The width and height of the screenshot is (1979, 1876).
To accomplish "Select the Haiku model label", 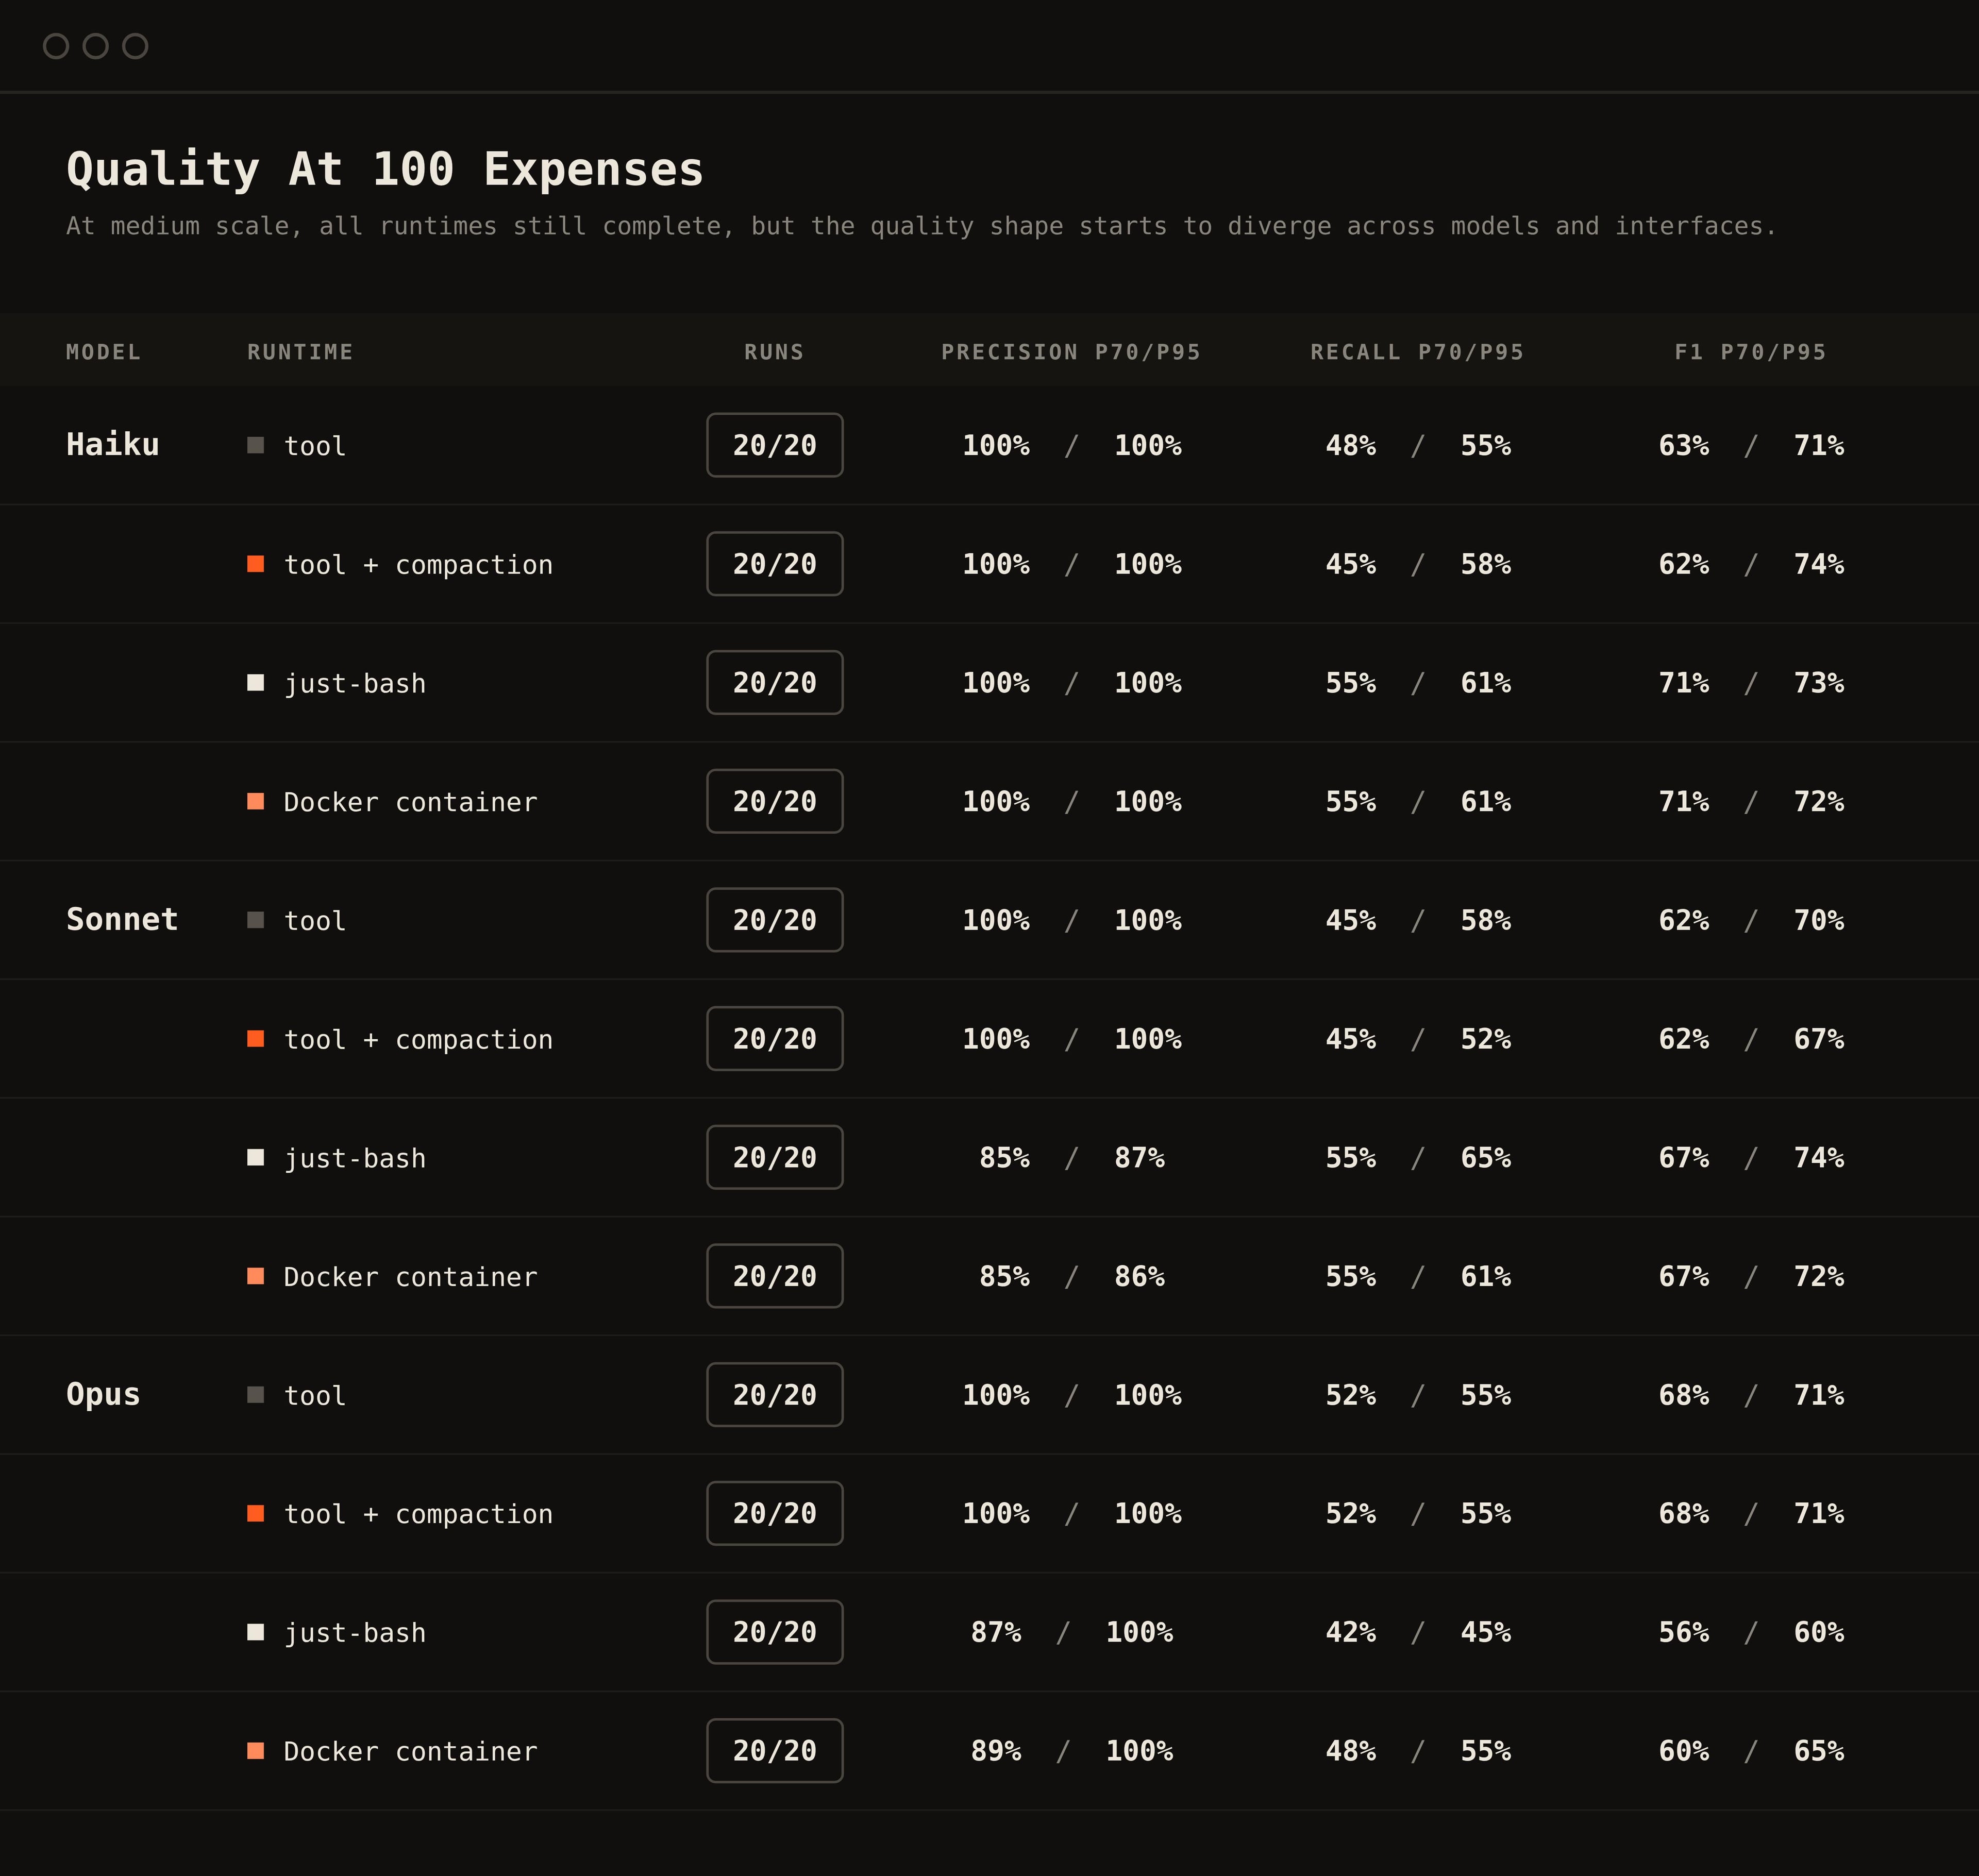I will 113,445.
